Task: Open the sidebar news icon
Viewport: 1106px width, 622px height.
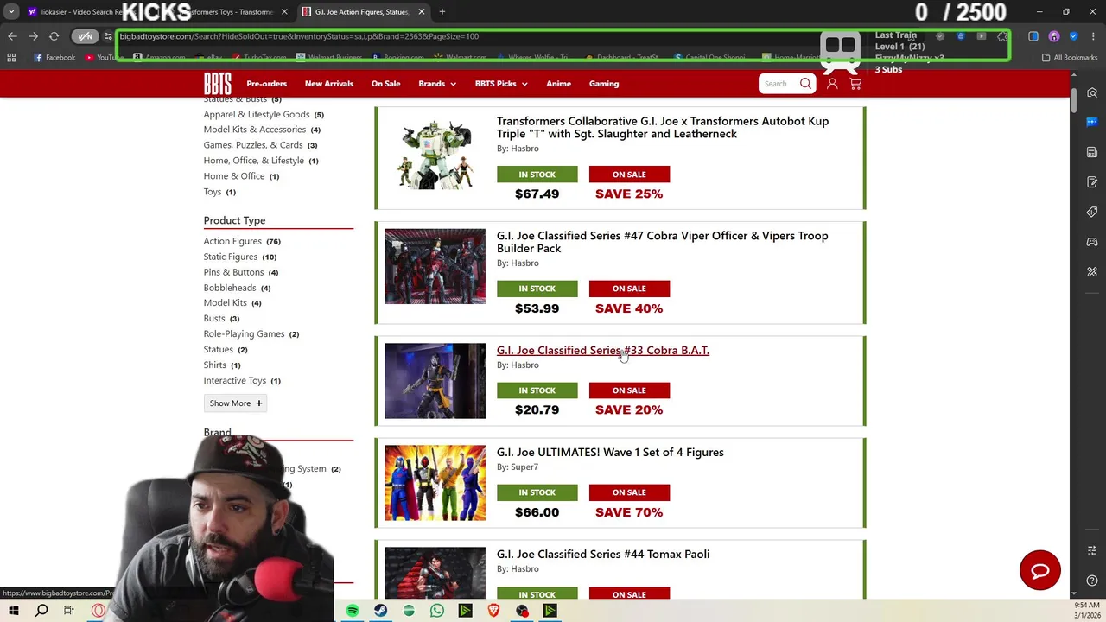Action: pos(1092,152)
